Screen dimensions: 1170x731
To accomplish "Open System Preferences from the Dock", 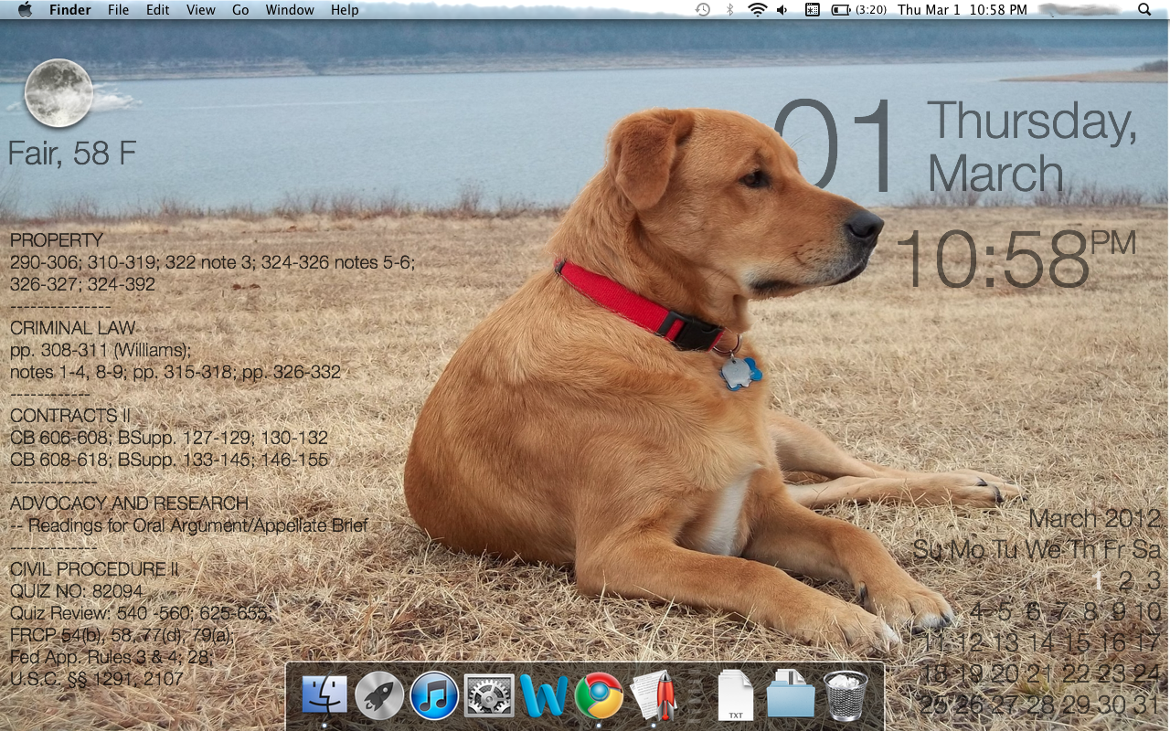I will [489, 696].
